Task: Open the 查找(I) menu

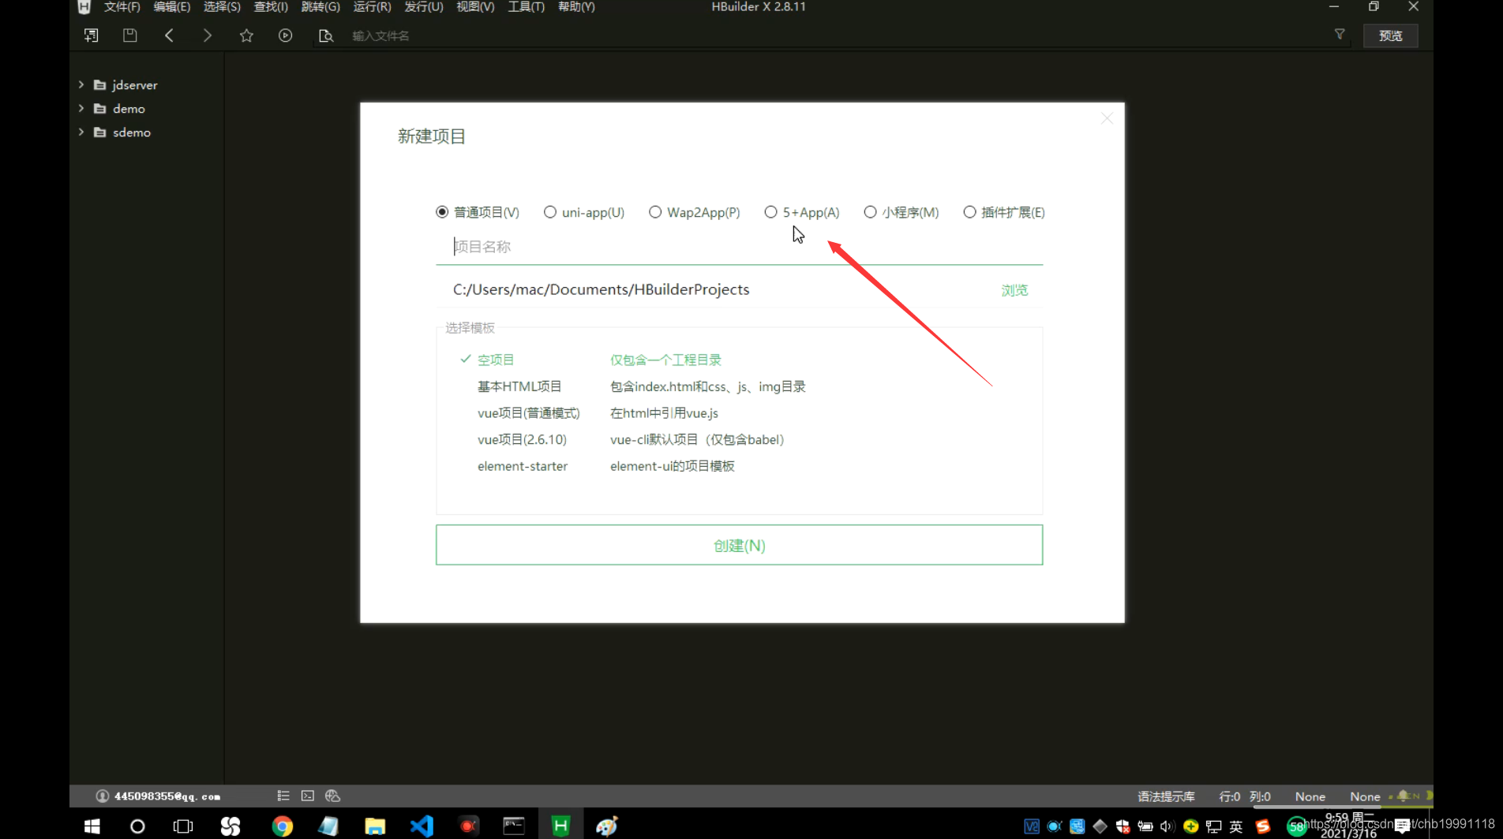Action: (x=271, y=6)
